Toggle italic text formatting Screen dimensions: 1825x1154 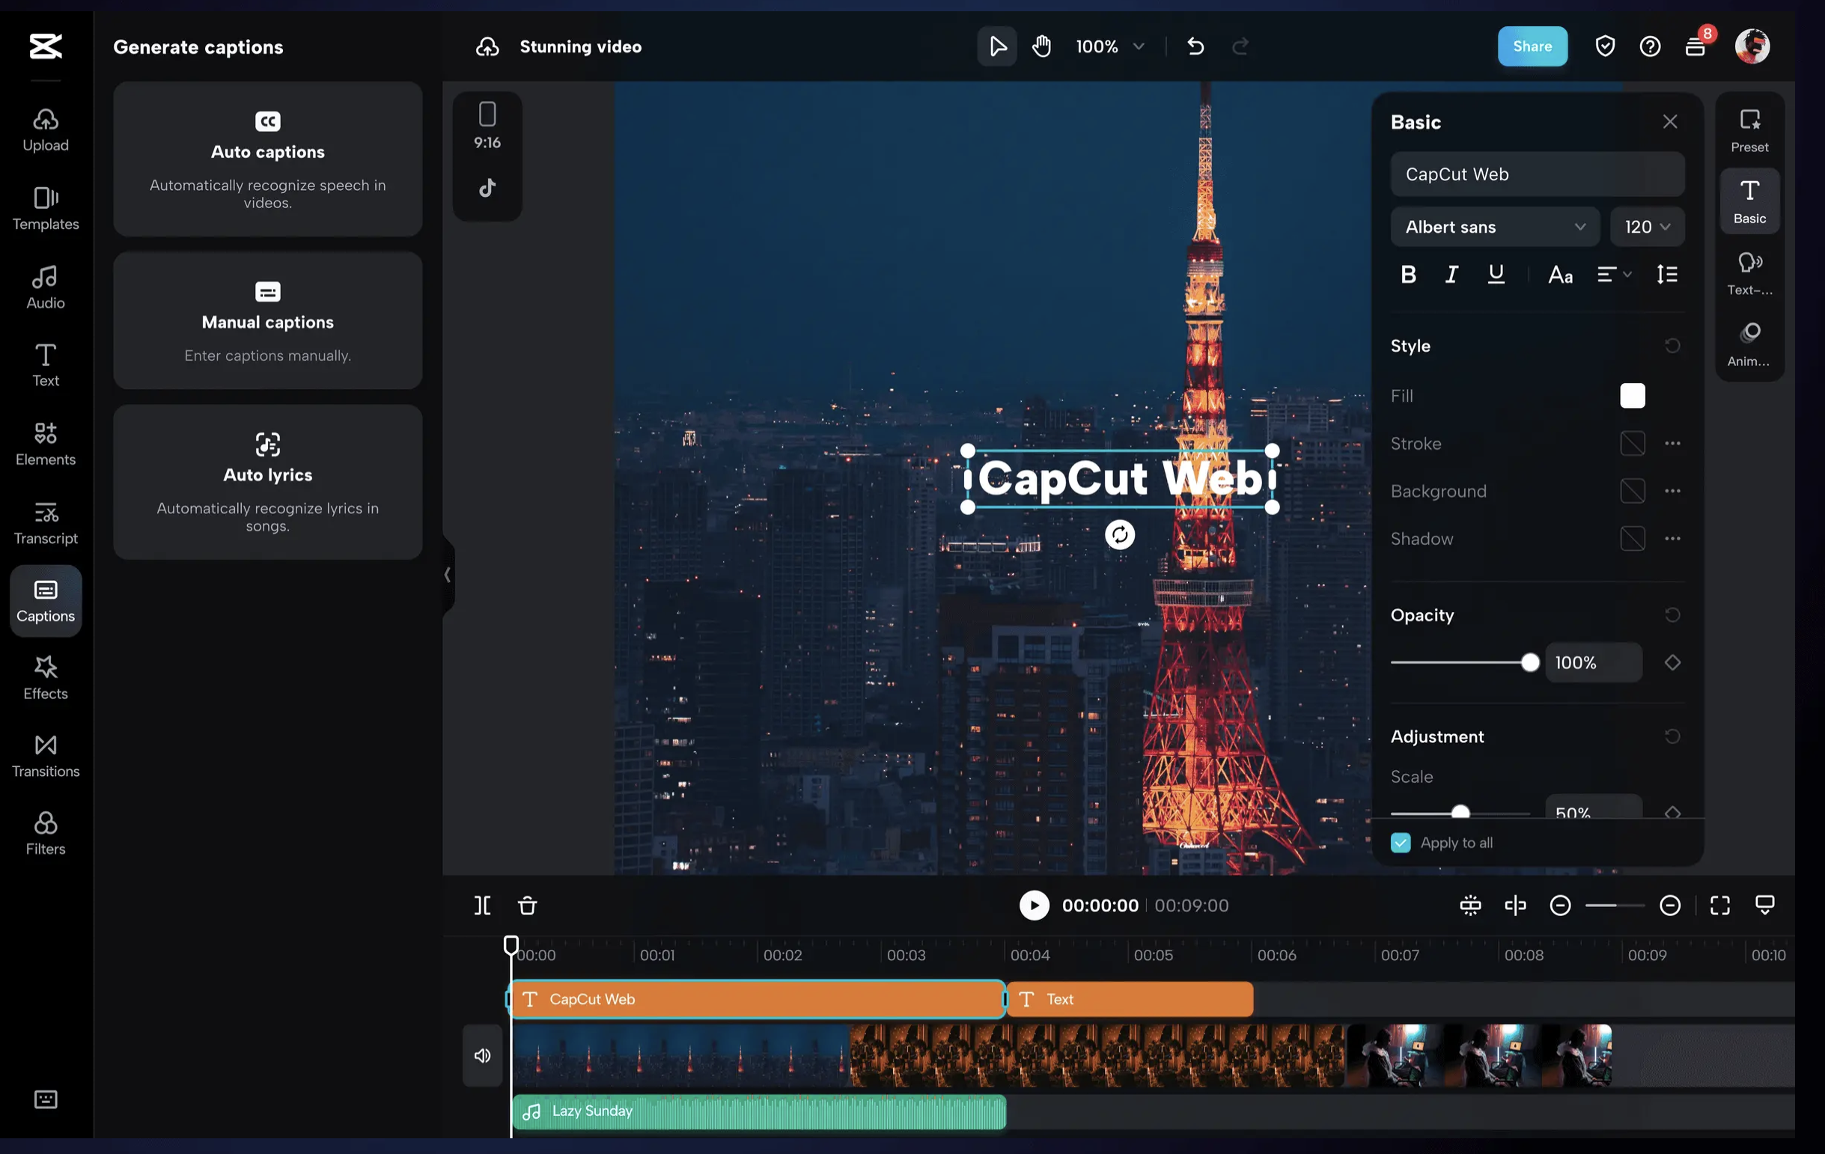[x=1451, y=275]
